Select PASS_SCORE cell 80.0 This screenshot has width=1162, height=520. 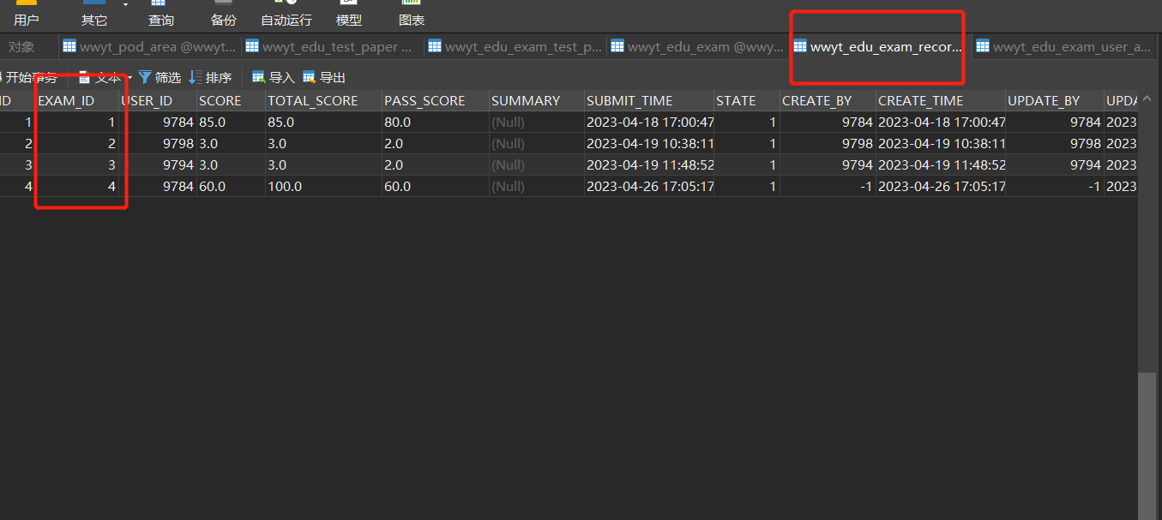pos(436,122)
